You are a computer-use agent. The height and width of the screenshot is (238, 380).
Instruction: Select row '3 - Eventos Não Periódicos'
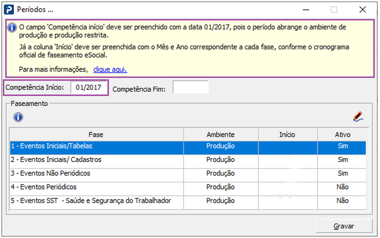[188, 175]
